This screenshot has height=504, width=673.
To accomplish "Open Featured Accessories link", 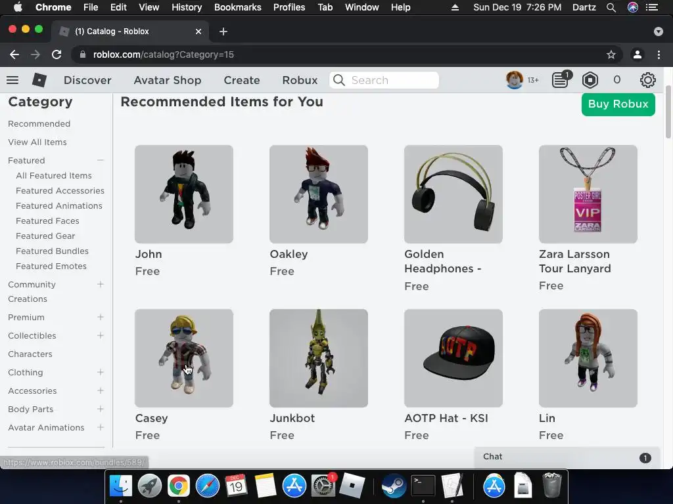I will pyautogui.click(x=60, y=191).
